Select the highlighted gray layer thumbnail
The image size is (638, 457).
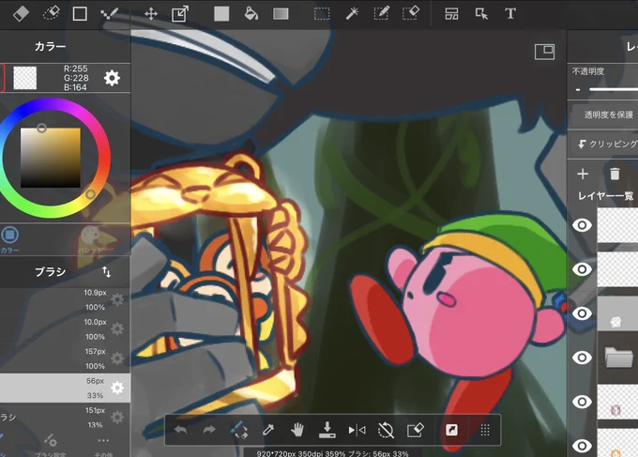[x=617, y=313]
